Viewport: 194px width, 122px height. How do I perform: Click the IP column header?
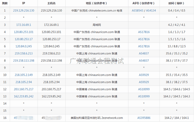pos(24,3)
